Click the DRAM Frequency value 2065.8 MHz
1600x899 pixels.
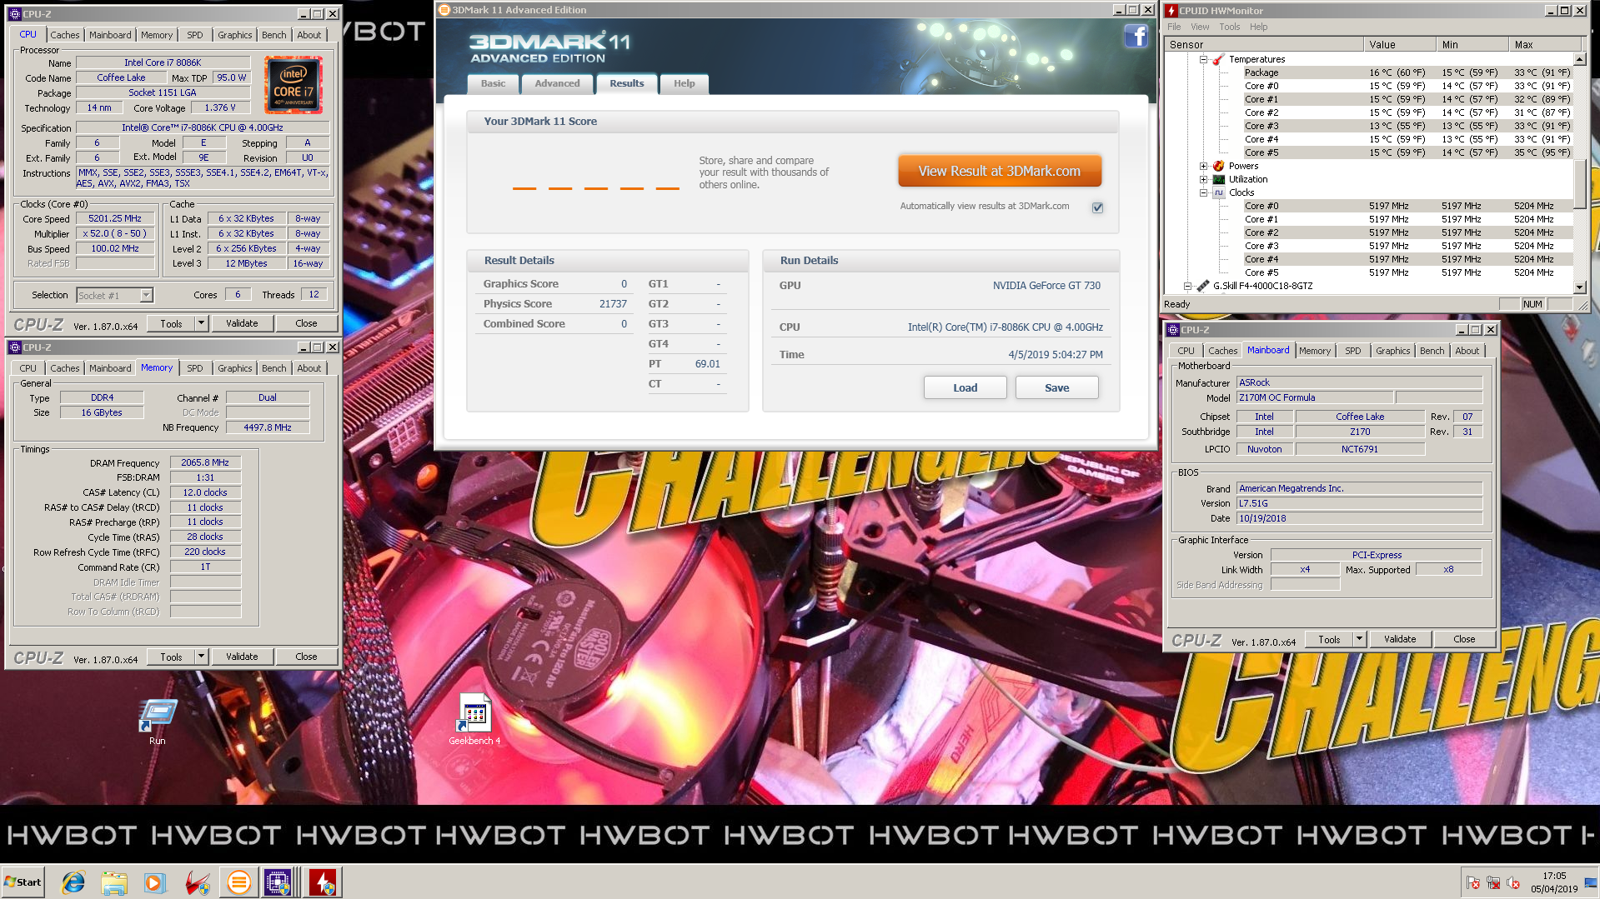point(205,462)
